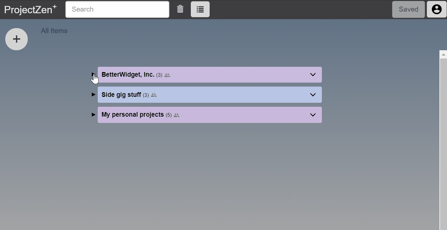Click shared people icon on BetterWidget, Inc.
447x230 pixels.
click(167, 75)
